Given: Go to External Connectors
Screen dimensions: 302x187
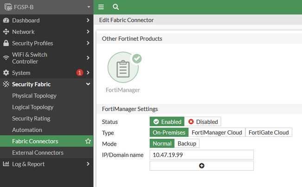Looking at the screenshot, I should pos(38,153).
